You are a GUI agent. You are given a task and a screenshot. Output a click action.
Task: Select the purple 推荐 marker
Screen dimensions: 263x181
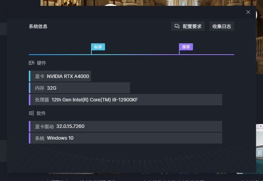pos(186,47)
